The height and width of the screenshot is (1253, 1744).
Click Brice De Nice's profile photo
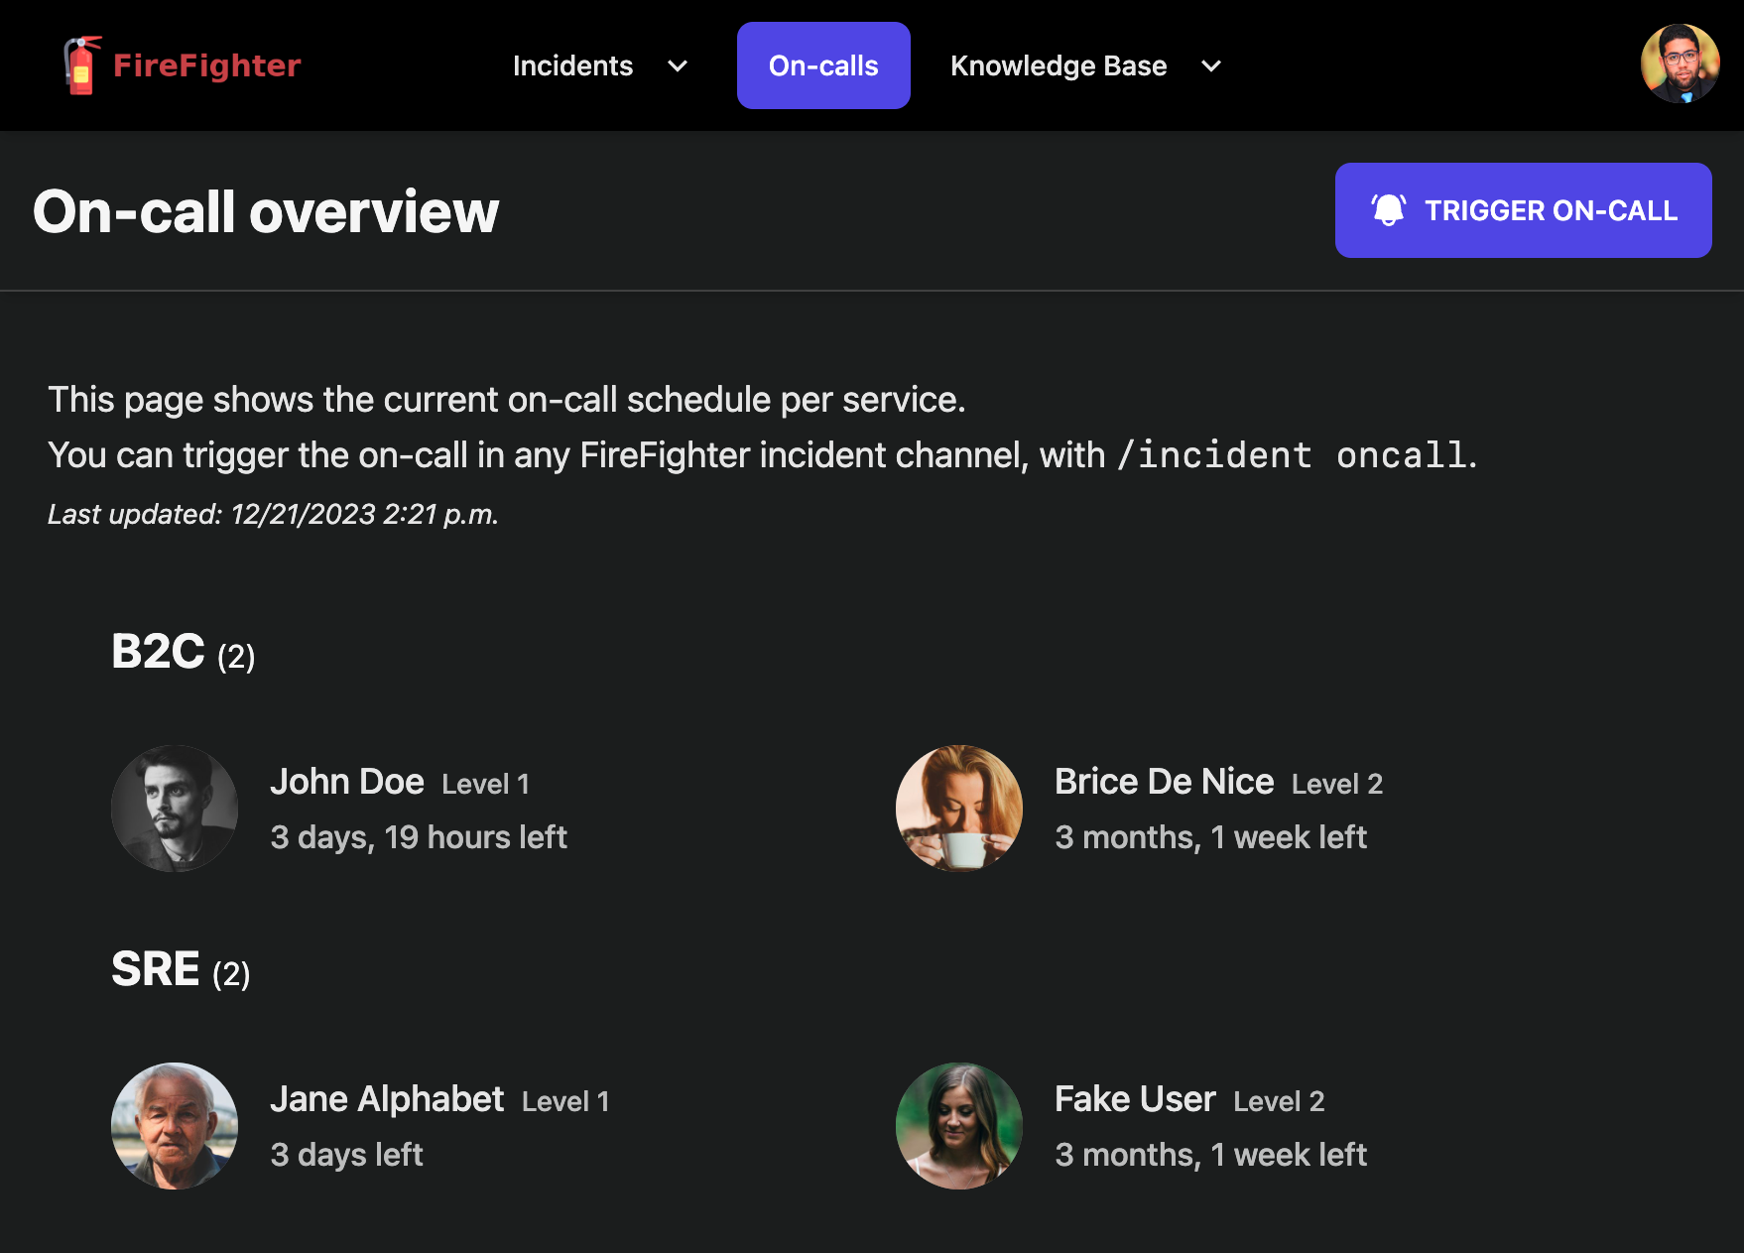(x=959, y=809)
